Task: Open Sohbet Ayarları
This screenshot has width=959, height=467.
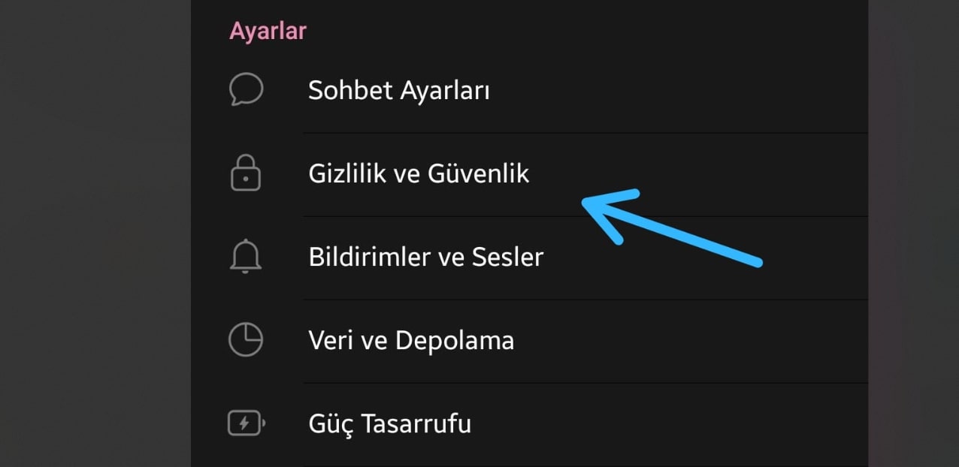Action: [399, 89]
